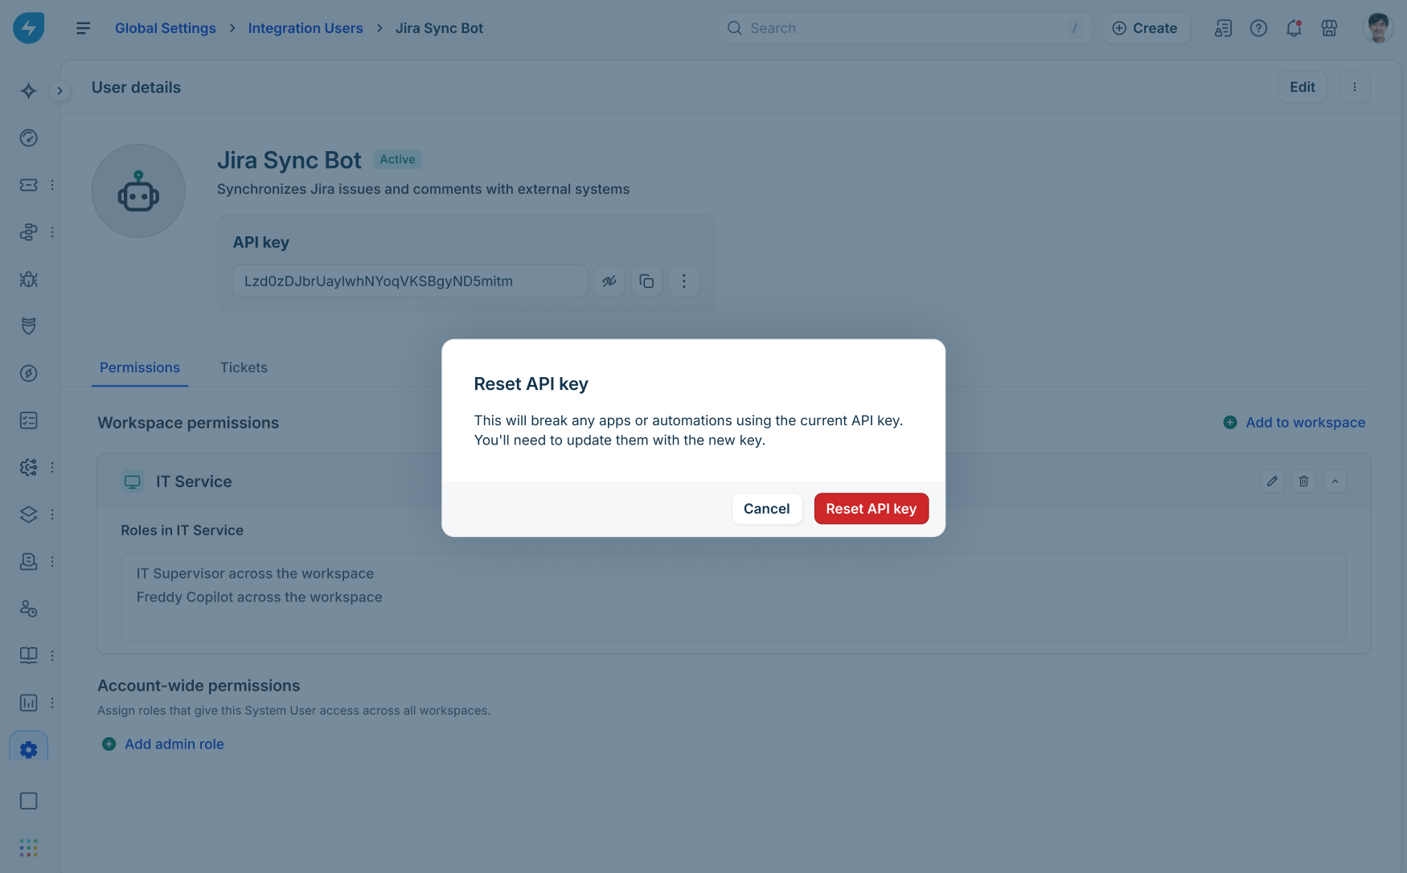Open the submenu dots beside the layers icon
1407x873 pixels.
click(52, 514)
